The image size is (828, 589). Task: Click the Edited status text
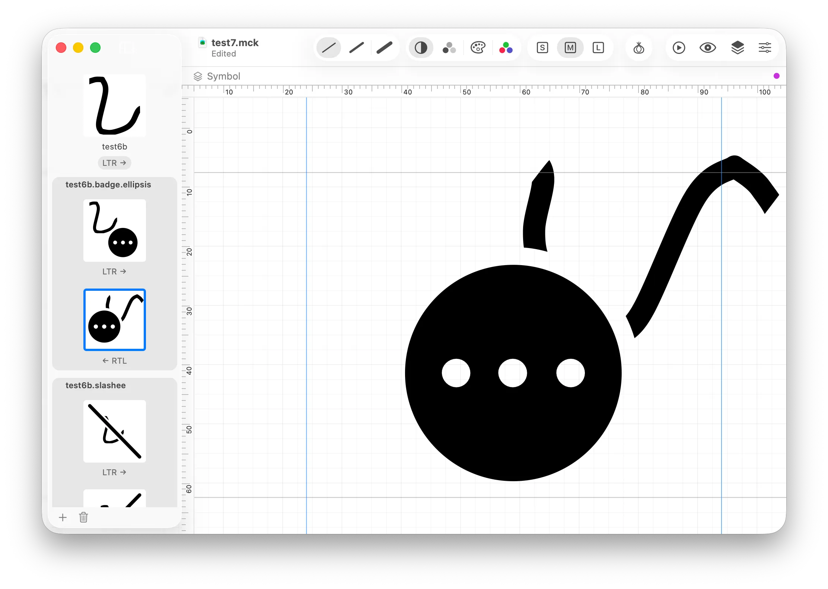point(224,54)
